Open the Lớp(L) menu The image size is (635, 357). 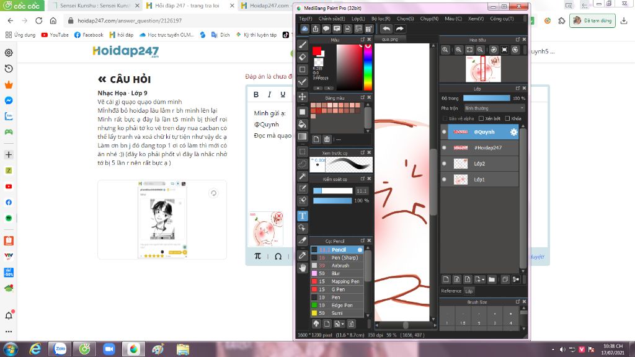(358, 19)
